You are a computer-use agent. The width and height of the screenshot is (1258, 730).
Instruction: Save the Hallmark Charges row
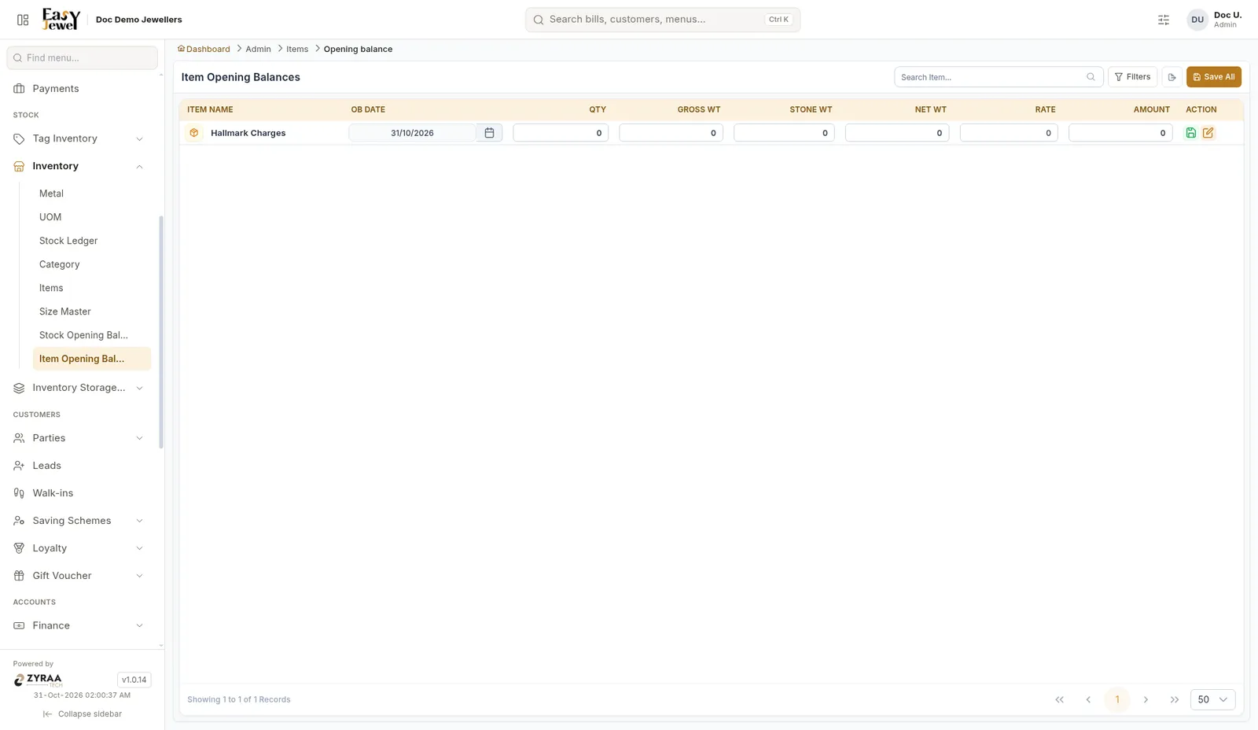point(1191,133)
